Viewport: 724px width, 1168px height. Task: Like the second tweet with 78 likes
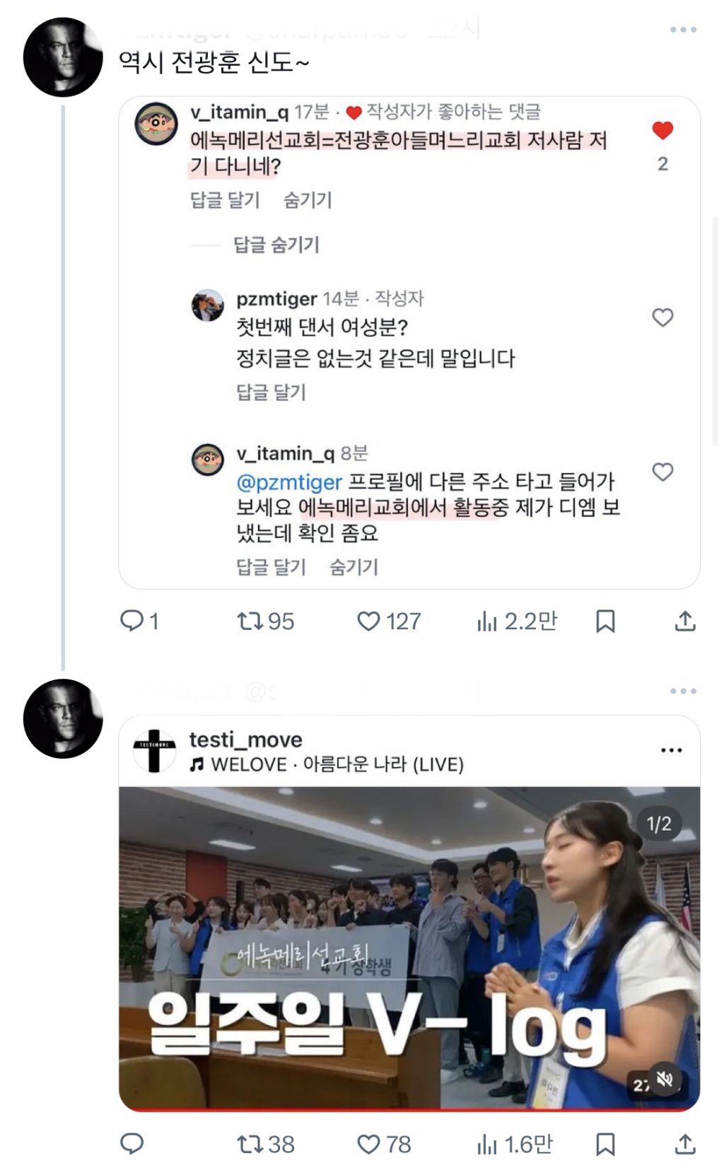tap(368, 1144)
